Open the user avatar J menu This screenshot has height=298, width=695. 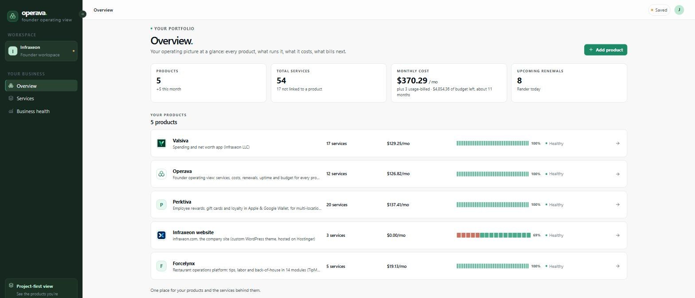tap(679, 10)
